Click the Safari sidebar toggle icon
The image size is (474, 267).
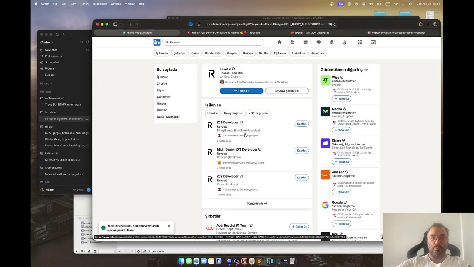click(x=116, y=24)
